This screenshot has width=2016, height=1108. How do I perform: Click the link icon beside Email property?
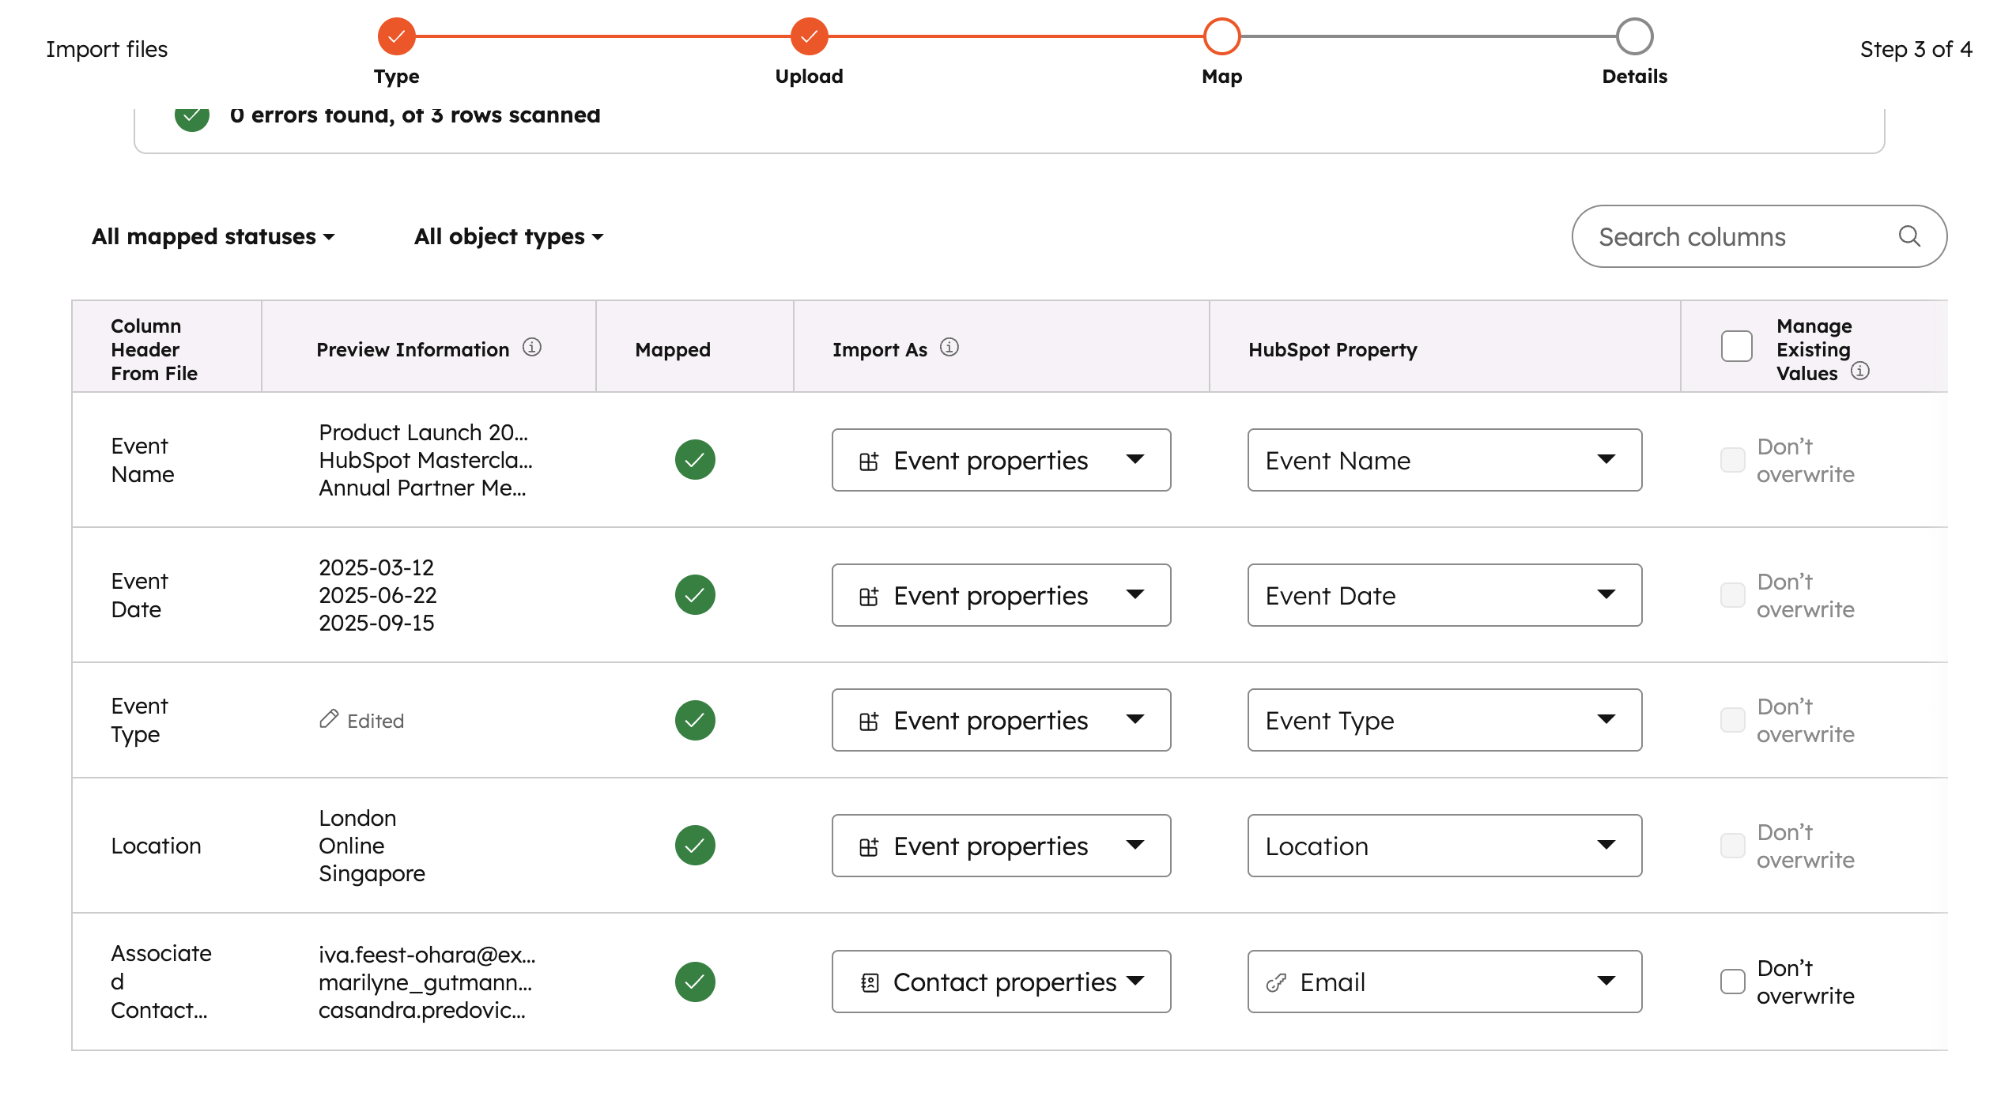[1275, 982]
